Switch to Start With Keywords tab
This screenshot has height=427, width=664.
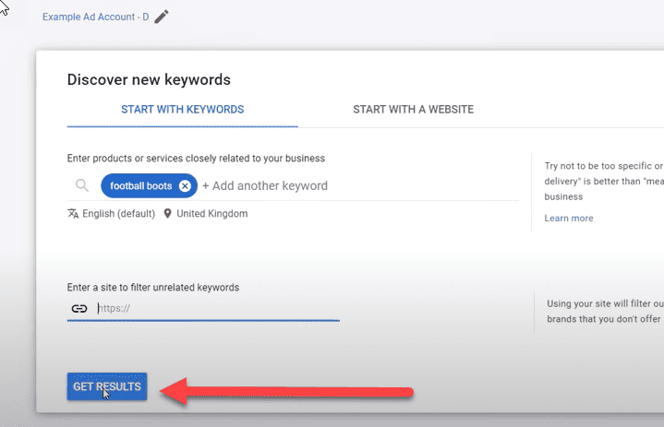click(182, 110)
